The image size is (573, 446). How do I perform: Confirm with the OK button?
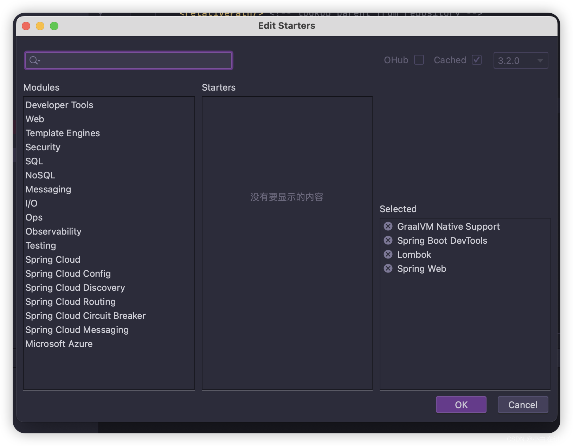click(461, 405)
